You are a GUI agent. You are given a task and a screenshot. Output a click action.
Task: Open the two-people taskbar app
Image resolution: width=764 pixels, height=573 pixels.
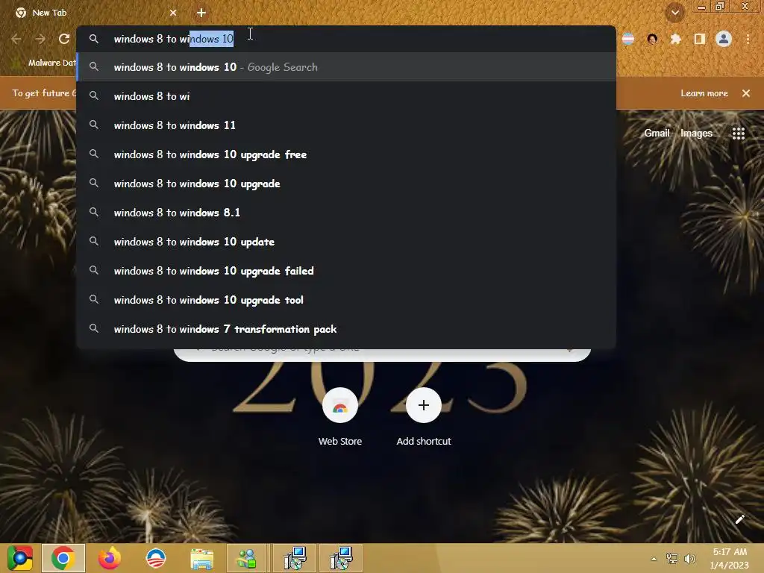pyautogui.click(x=247, y=558)
